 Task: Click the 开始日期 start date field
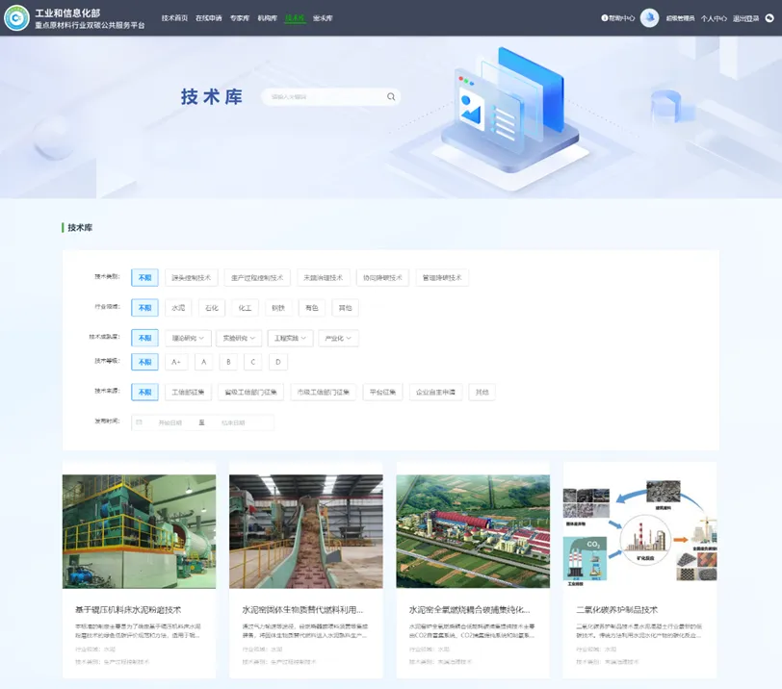pyautogui.click(x=170, y=422)
